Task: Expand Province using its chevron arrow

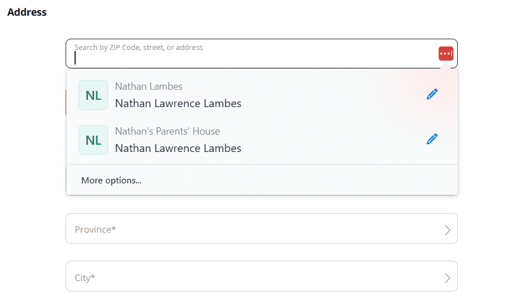Action: click(447, 230)
